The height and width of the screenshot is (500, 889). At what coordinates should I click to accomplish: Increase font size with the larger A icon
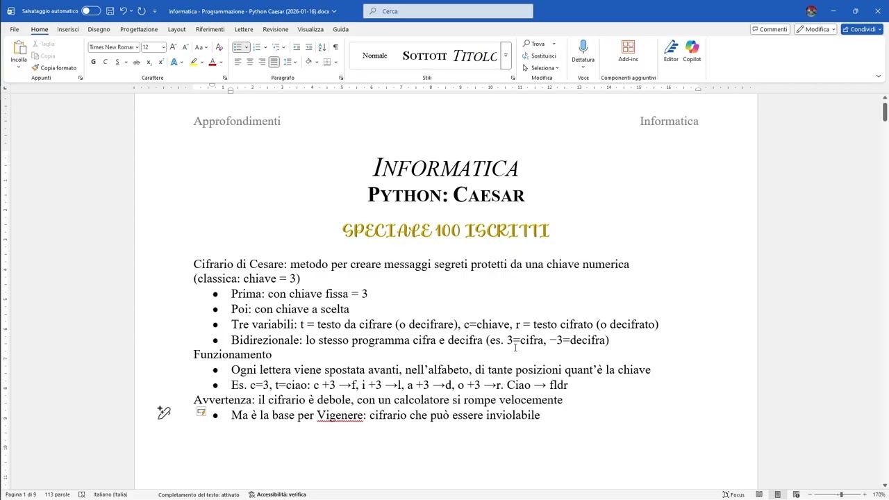pos(173,47)
